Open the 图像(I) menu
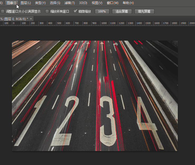This screenshot has height=165, width=195. [11, 3]
